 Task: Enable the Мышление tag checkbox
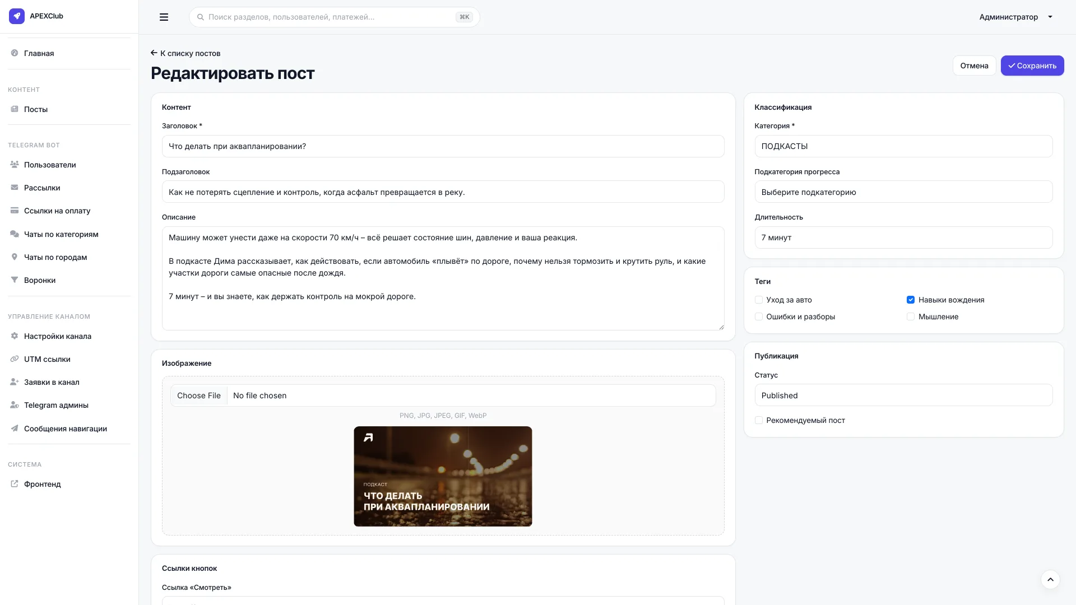click(911, 317)
